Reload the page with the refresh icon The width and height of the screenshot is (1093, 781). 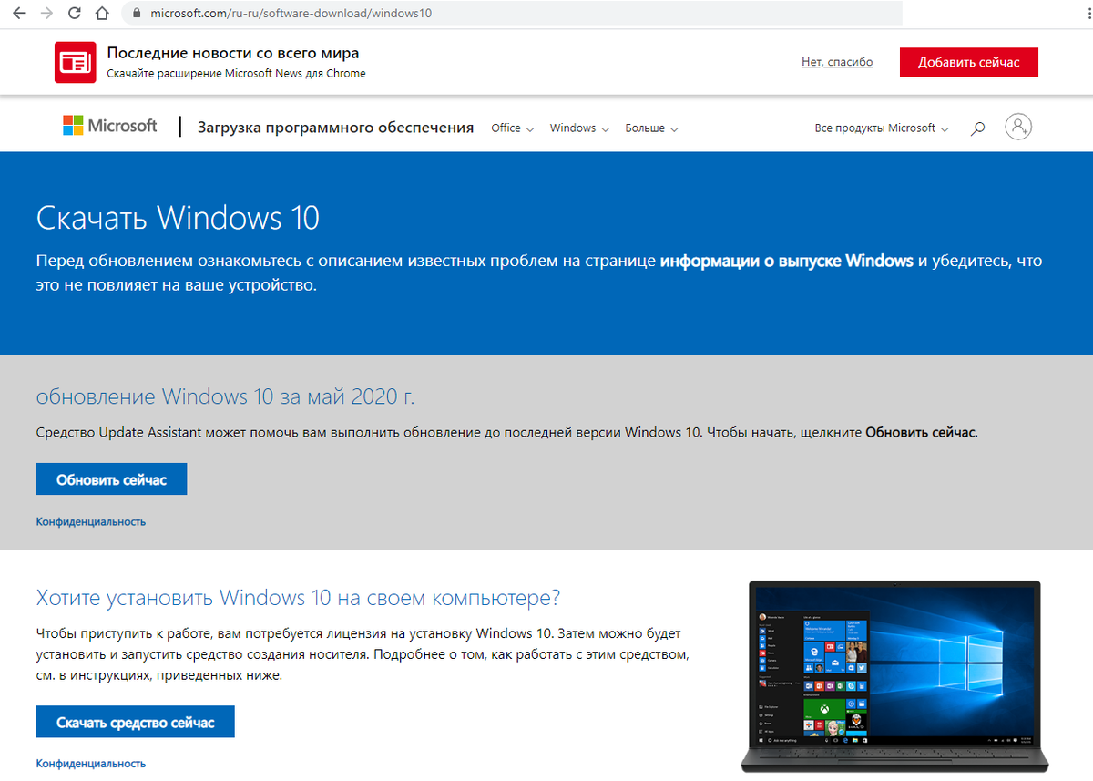click(x=74, y=14)
